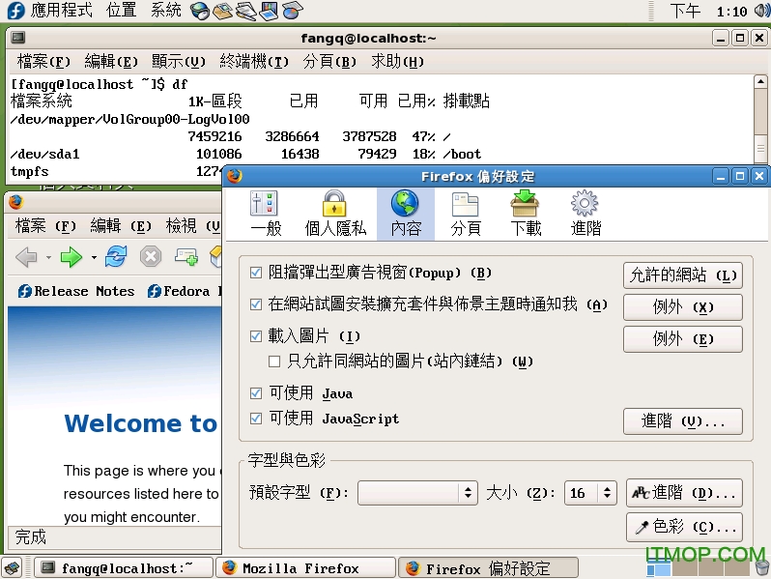Enable 只允許同網站的圖片 checkbox
771x579 pixels.
click(274, 362)
